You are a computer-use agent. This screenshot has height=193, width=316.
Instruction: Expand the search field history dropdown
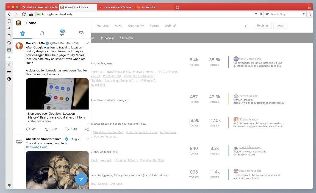[x=304, y=14]
